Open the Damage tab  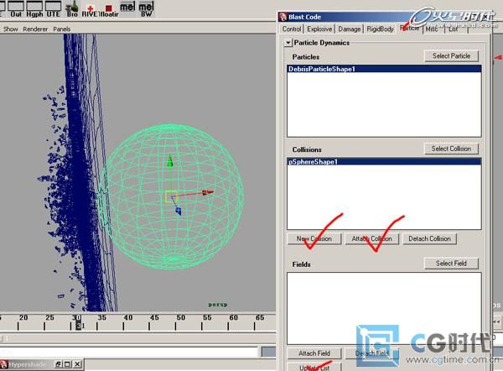click(350, 29)
